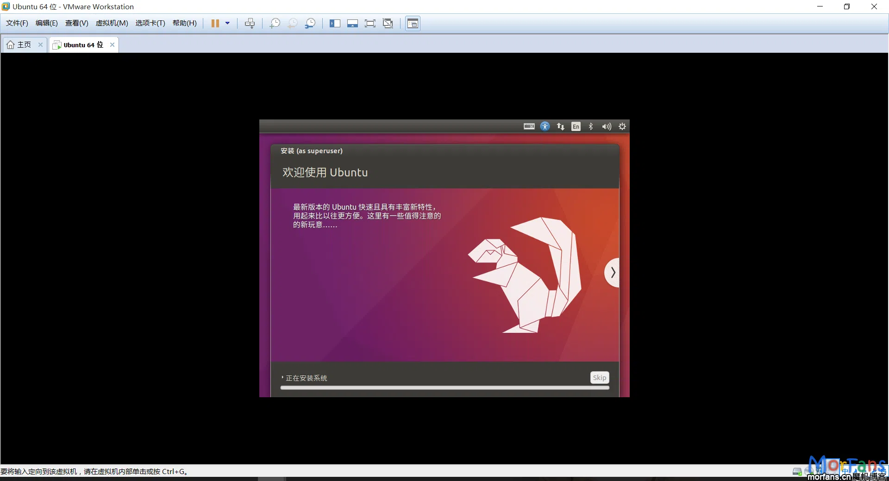Screen dimensions: 889x481
Task: Close the 主页 tab
Action: pos(40,44)
